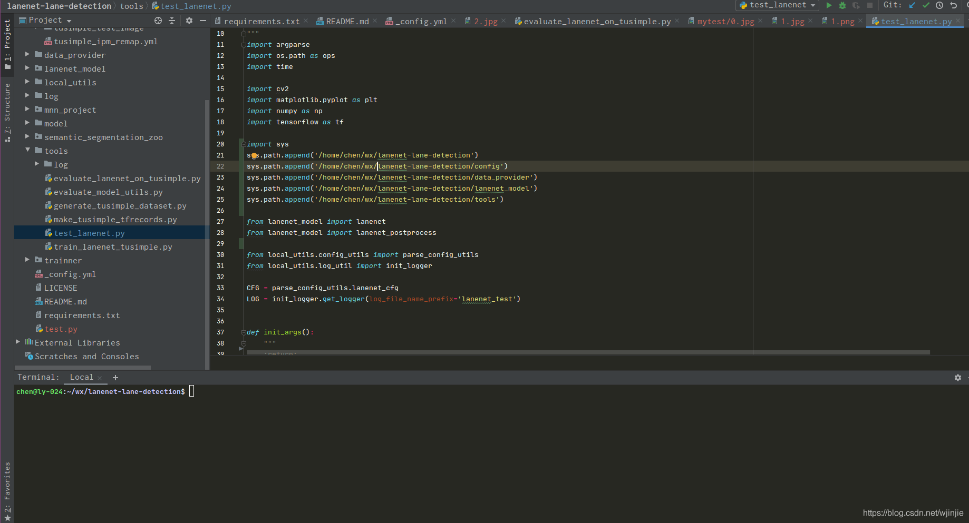Open Project panel settings gear

pos(189,21)
